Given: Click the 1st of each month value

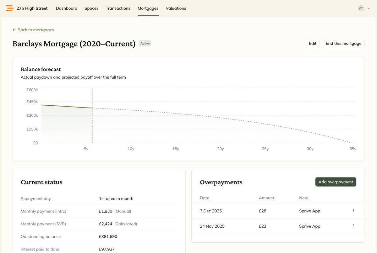Looking at the screenshot, I should (116, 198).
